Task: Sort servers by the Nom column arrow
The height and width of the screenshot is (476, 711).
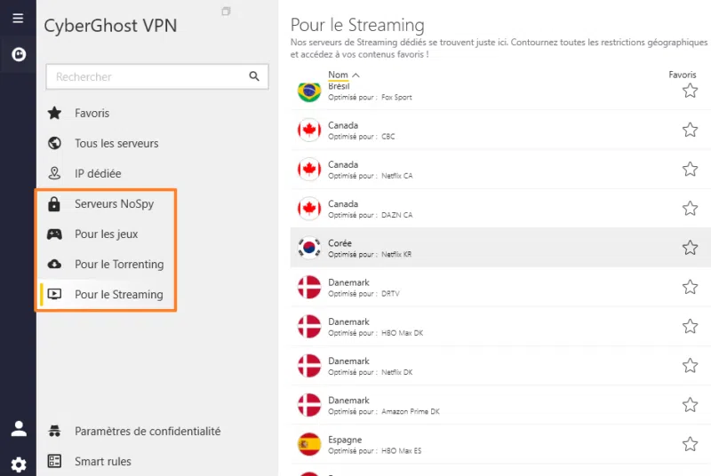Action: click(x=355, y=75)
